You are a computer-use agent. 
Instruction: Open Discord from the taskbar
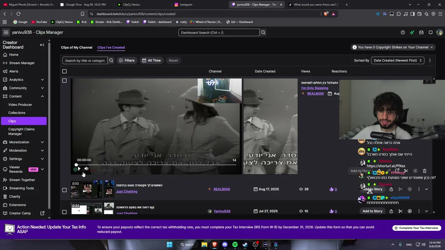pos(225,244)
